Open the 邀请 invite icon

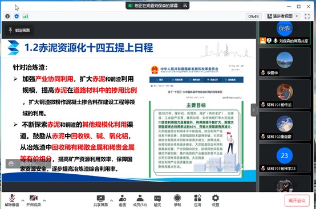point(122,201)
